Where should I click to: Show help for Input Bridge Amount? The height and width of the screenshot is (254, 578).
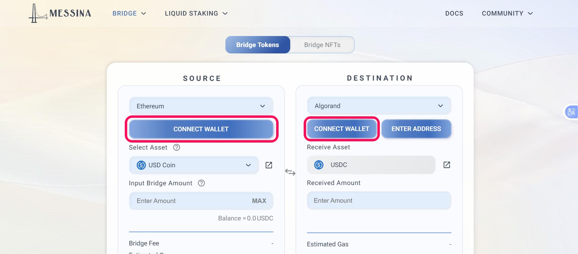[x=201, y=183]
